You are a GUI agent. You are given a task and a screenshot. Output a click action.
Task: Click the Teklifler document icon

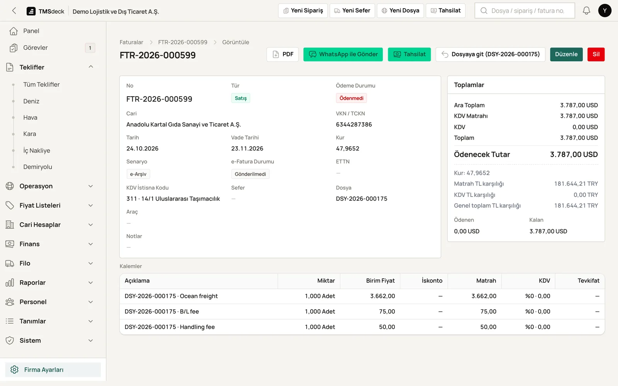pyautogui.click(x=10, y=67)
